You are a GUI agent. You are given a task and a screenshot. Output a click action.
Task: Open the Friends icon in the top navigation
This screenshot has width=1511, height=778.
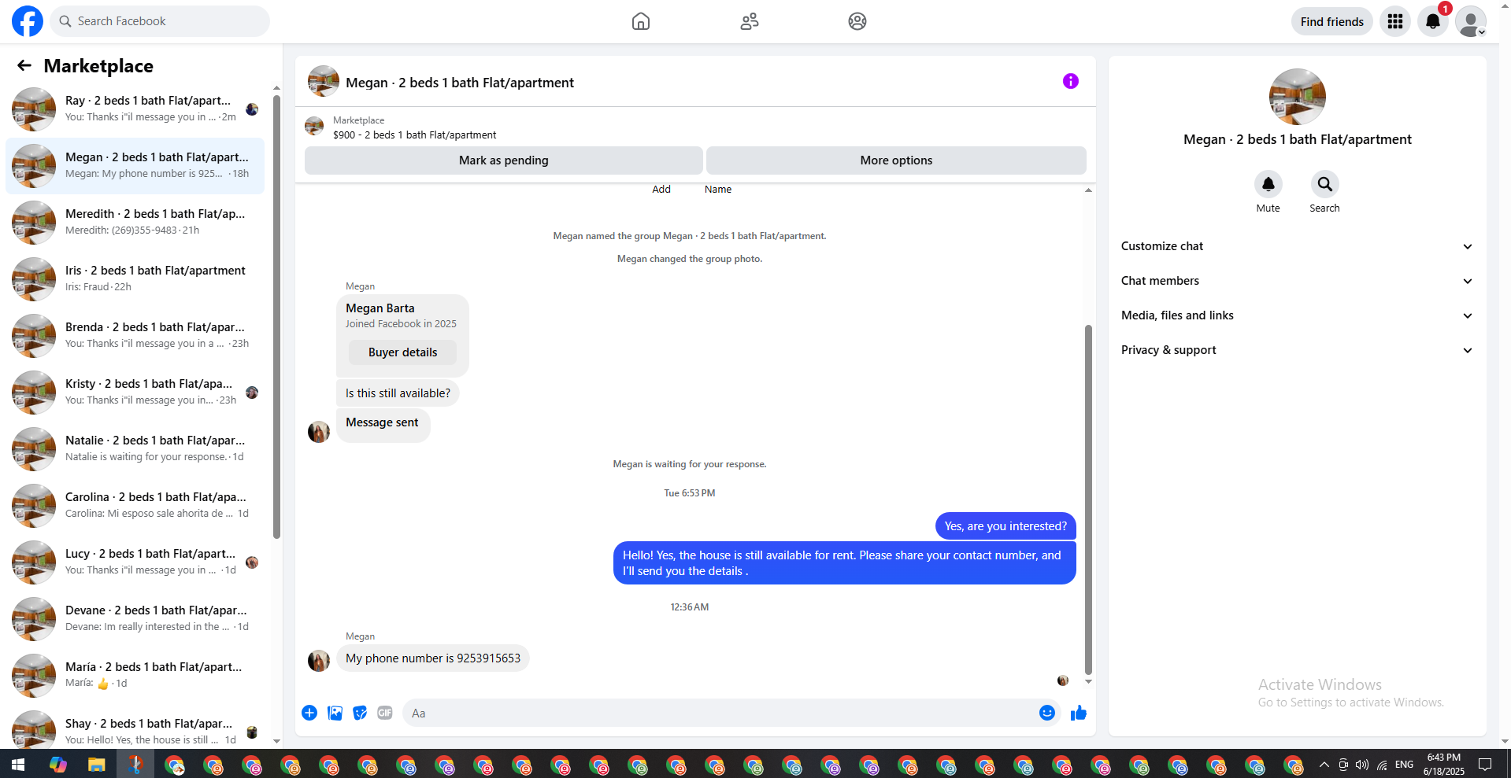coord(750,21)
